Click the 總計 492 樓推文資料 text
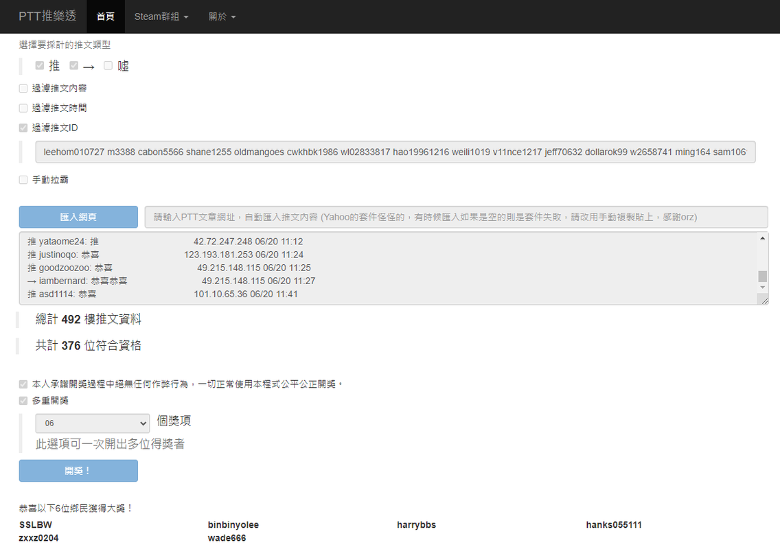This screenshot has width=780, height=549. pos(89,319)
